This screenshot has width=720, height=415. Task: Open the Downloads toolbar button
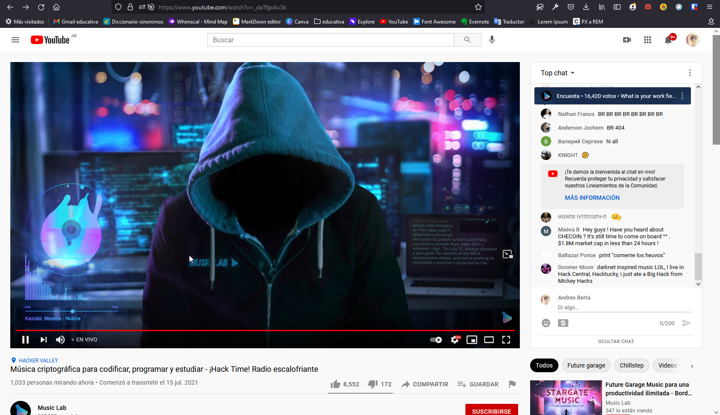(586, 7)
